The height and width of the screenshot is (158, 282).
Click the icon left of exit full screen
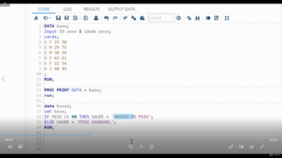(252, 147)
